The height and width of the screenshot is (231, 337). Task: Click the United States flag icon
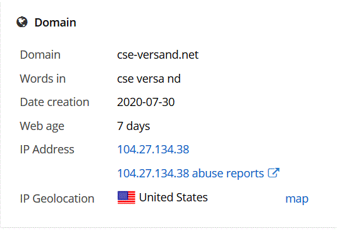[126, 198]
